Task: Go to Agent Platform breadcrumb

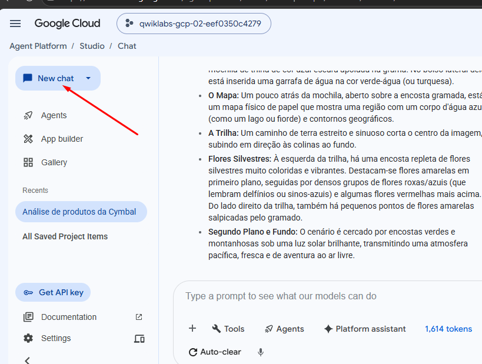Action: click(38, 46)
